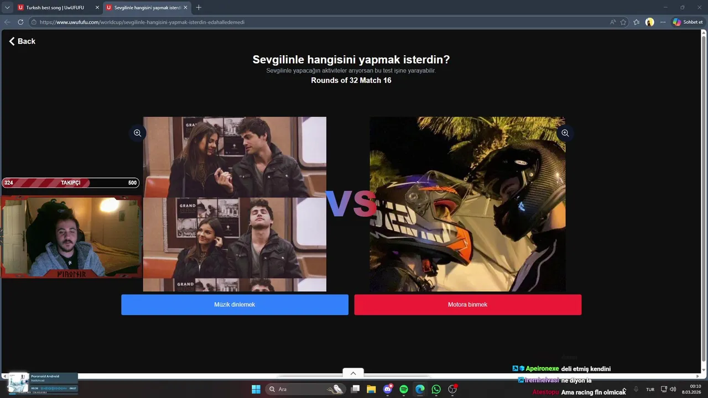Click the microphone tray icon

[636, 389]
